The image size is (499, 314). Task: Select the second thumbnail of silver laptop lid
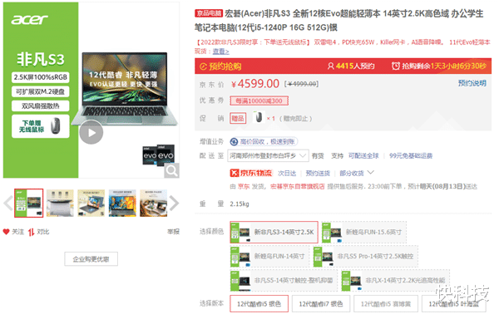point(60,203)
